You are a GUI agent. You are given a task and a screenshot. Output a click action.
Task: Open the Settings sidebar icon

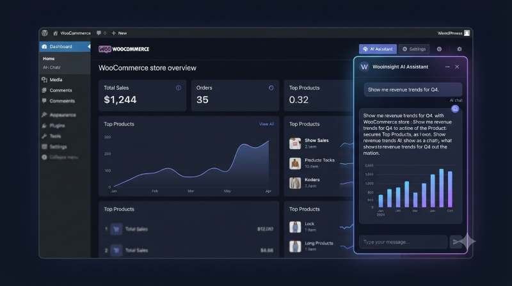(x=44, y=147)
